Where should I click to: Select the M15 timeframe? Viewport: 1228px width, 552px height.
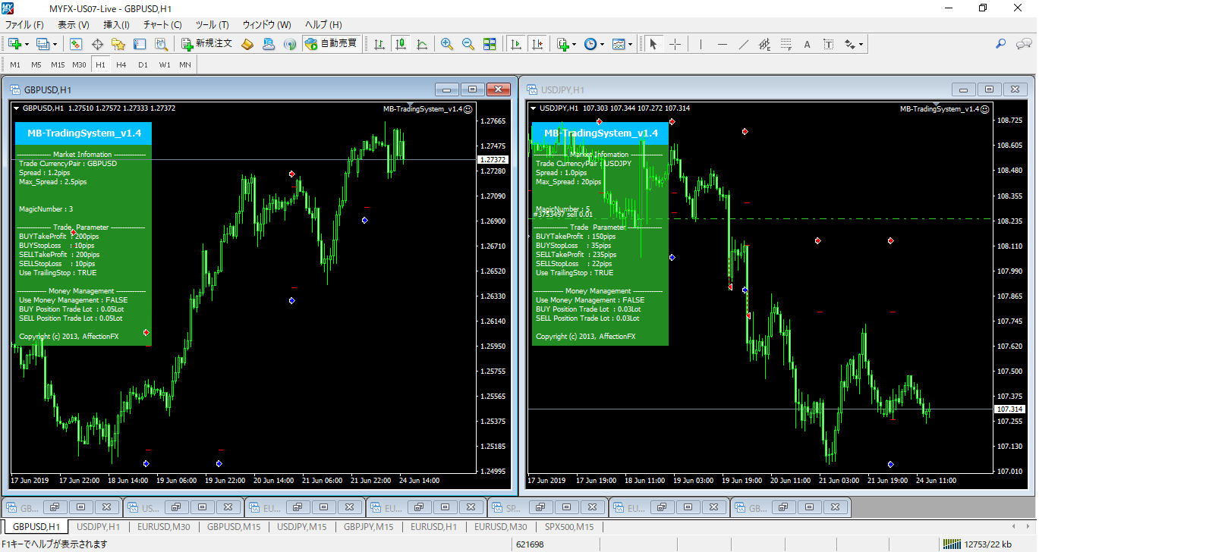click(58, 65)
